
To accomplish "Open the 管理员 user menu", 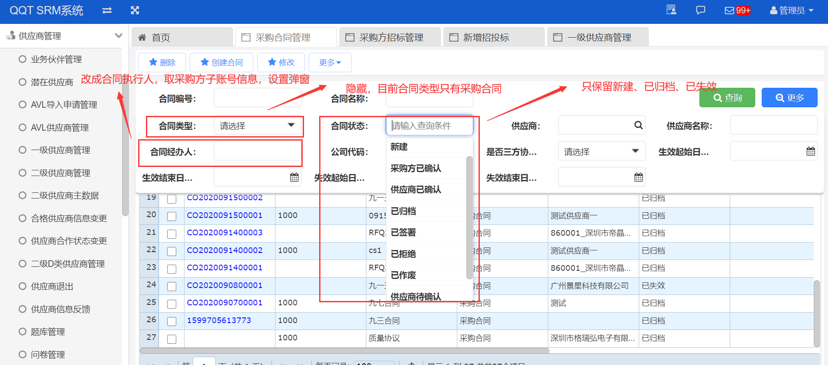I will [x=792, y=10].
